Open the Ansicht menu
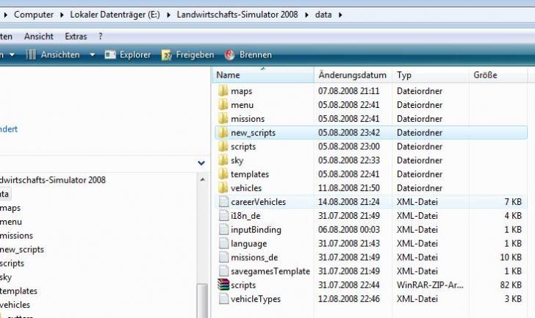The height and width of the screenshot is (318, 535). (39, 37)
